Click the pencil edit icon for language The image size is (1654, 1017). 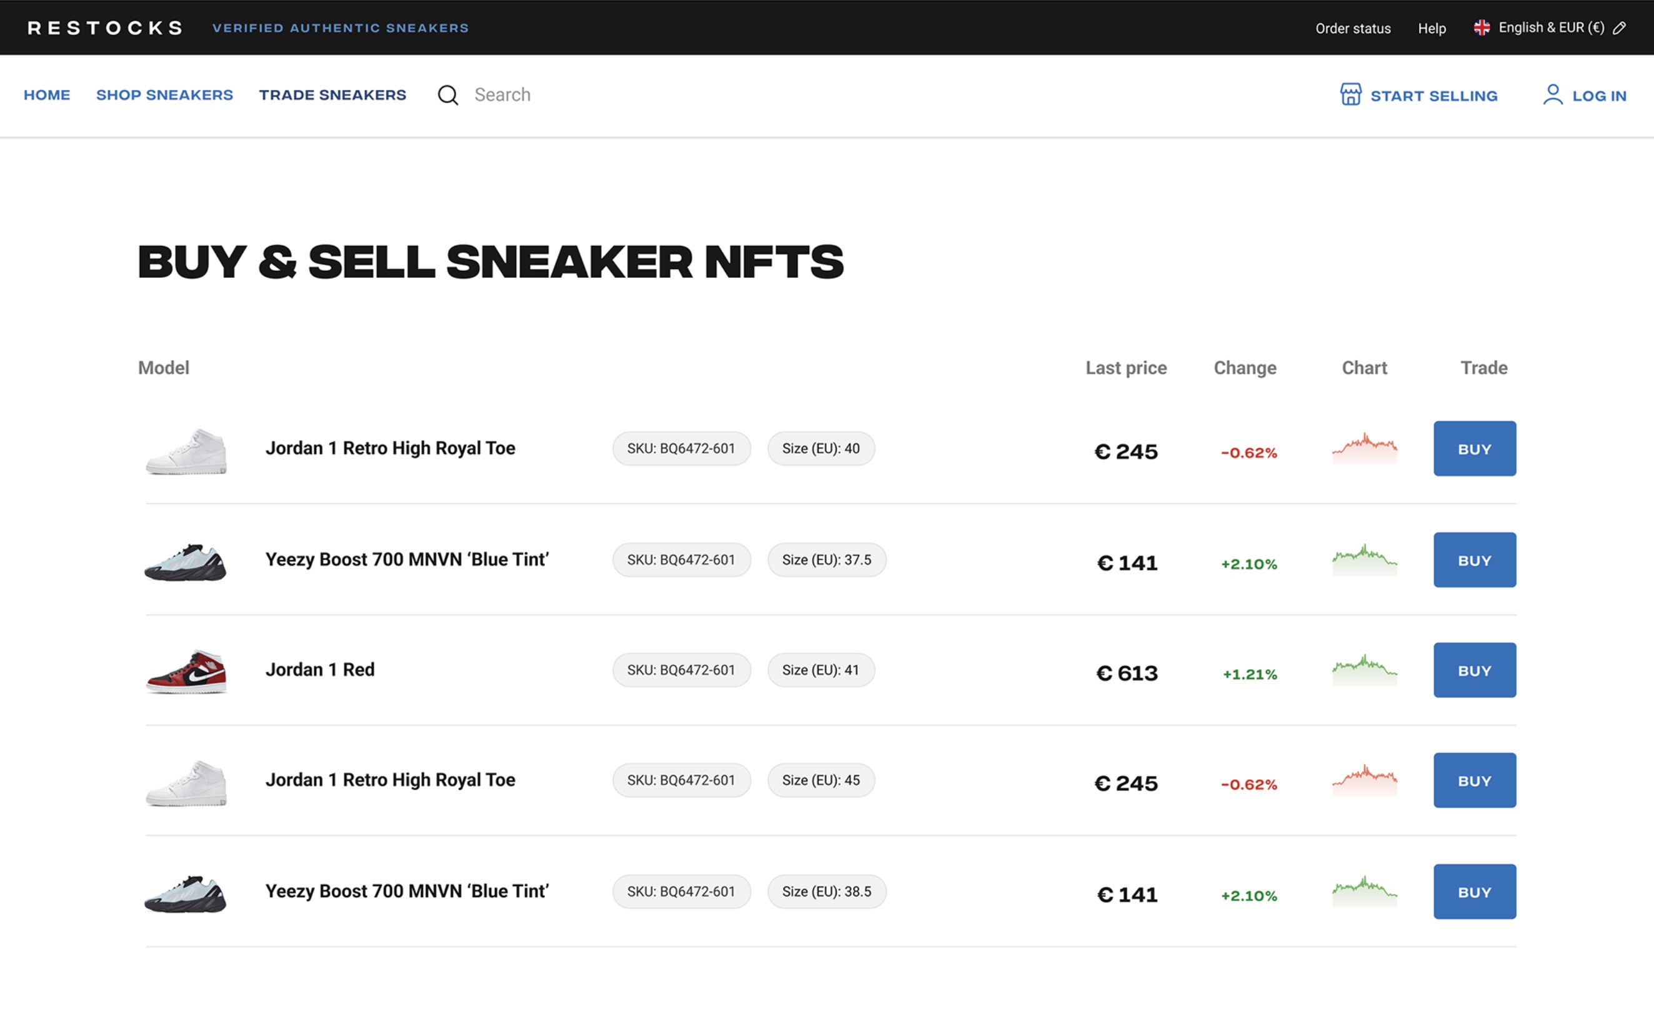(x=1620, y=27)
